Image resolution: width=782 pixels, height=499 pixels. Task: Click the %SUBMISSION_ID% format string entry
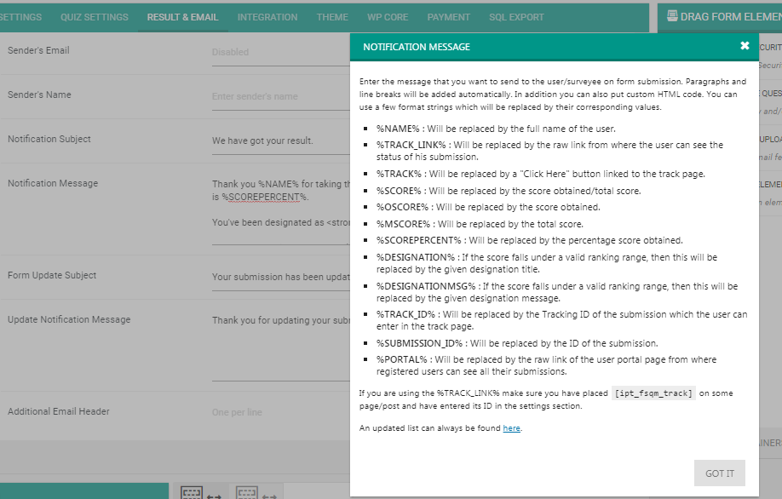(x=517, y=343)
